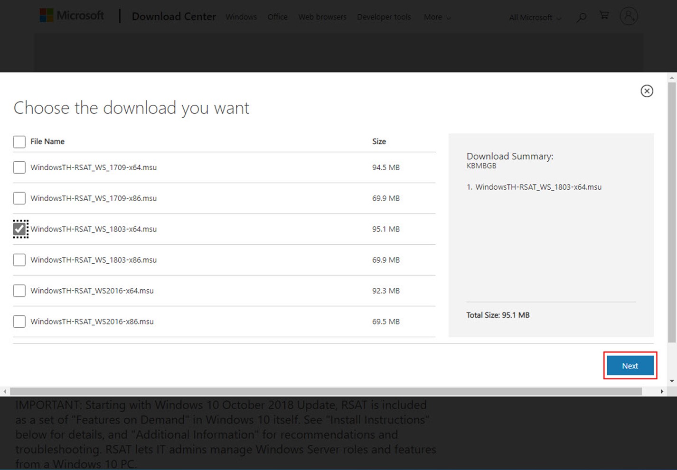Click the Size column header

click(379, 141)
